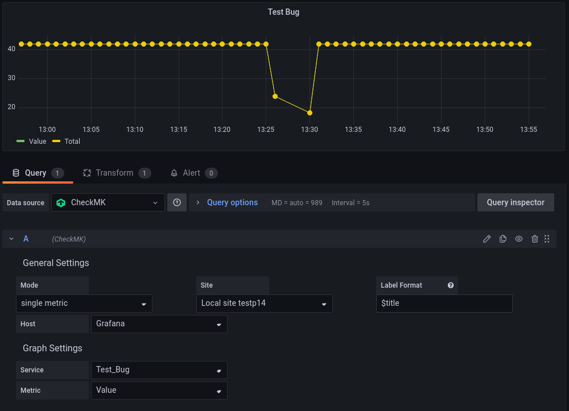Image resolution: width=569 pixels, height=411 pixels.
Task: Switch to the Transform tab
Action: tap(114, 173)
